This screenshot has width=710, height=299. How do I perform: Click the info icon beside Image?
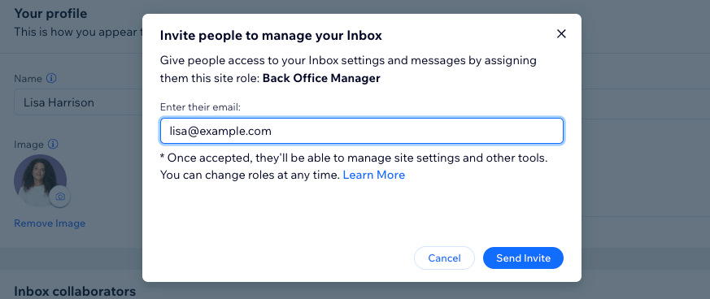click(x=53, y=145)
